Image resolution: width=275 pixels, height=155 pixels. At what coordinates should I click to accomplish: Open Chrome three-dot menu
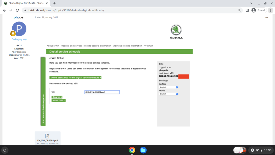point(271,10)
